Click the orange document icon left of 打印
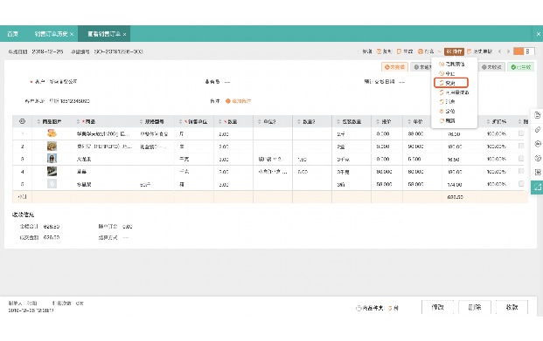Viewport: 543px width, 341px height. (x=399, y=51)
